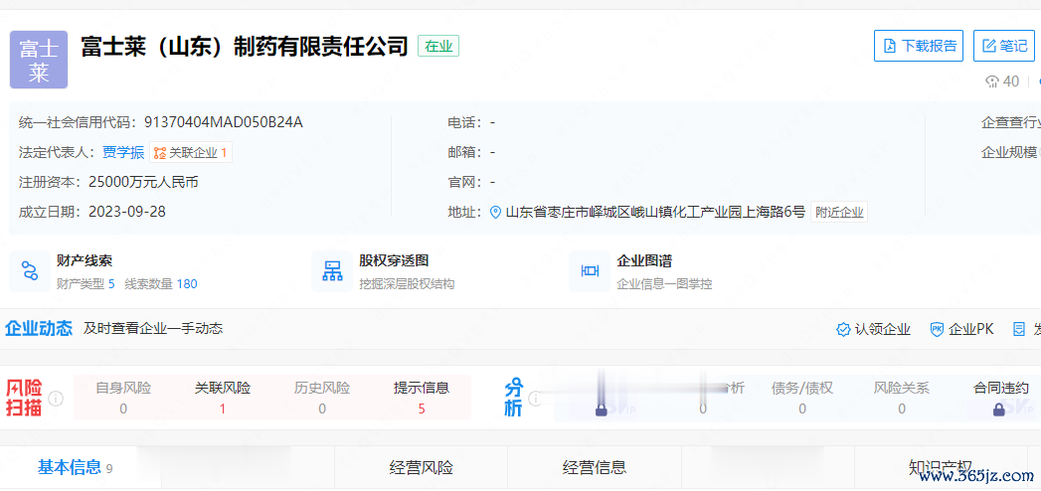Open legal representative 贾学振 link

pos(123,153)
